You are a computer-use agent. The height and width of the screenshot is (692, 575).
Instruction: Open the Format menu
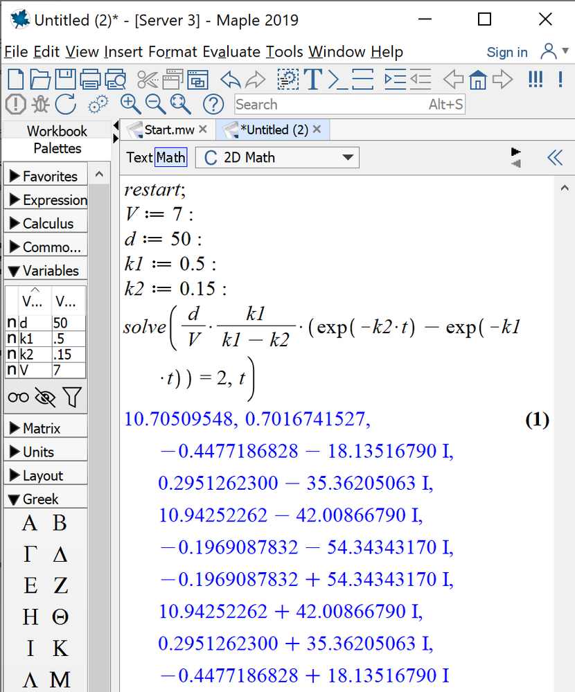[x=172, y=52]
